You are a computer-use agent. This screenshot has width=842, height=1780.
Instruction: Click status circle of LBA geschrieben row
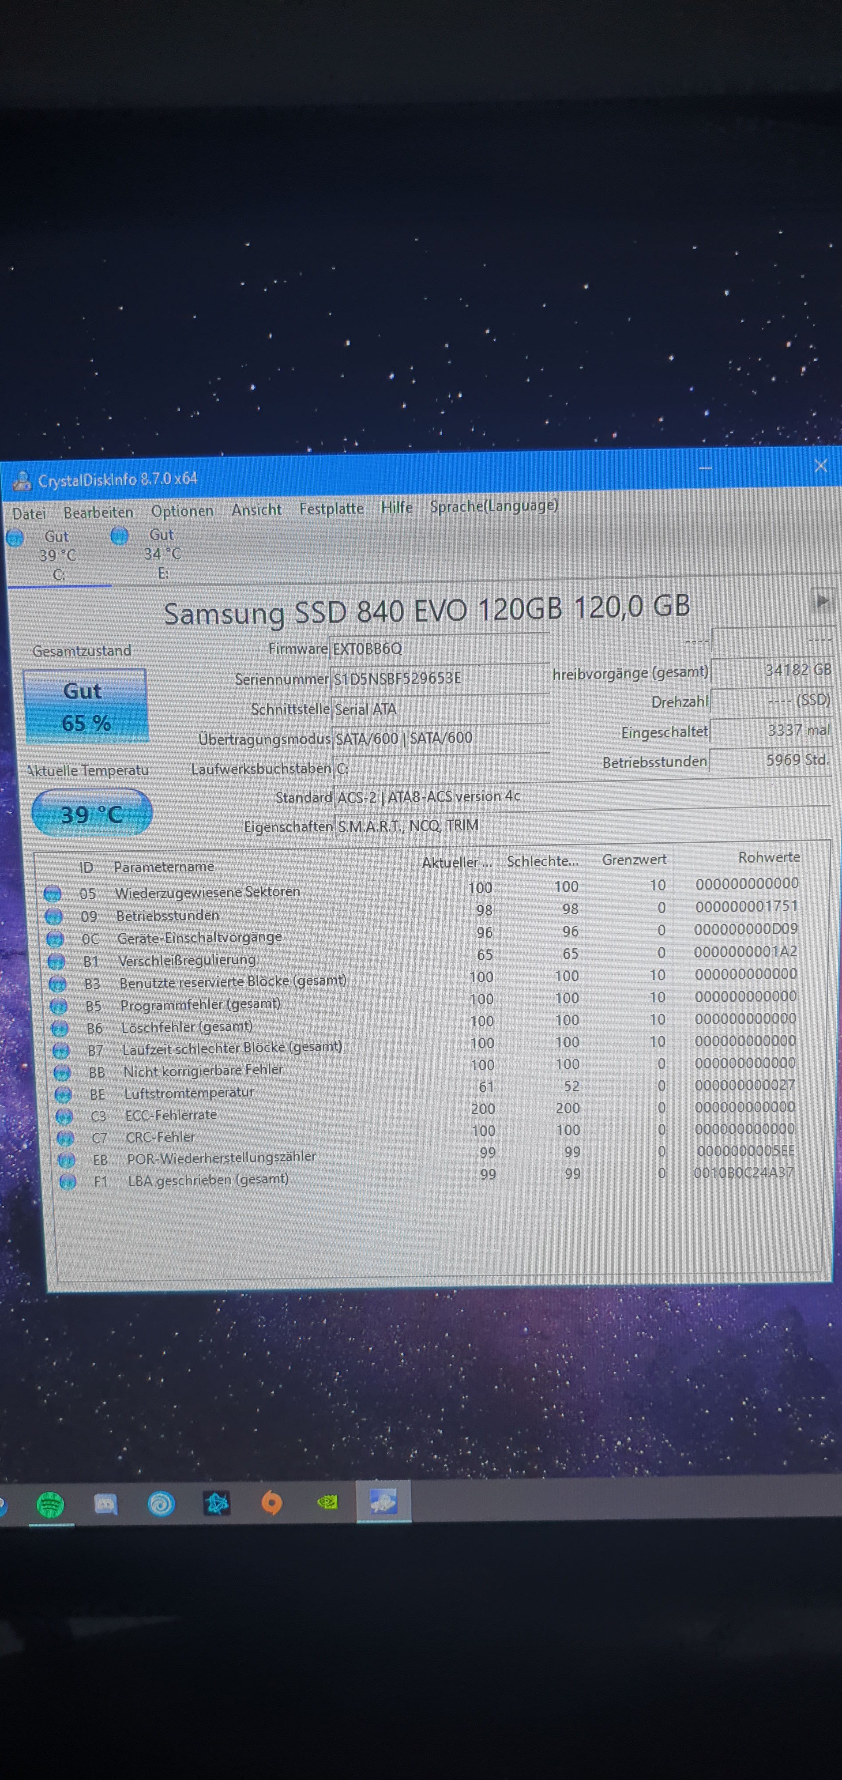(x=68, y=1181)
